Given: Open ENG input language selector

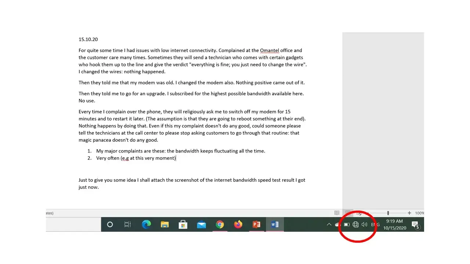Looking at the screenshot, I should (375, 224).
